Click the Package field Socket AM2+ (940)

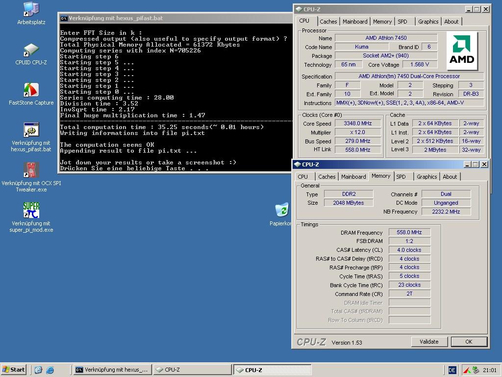click(x=386, y=56)
